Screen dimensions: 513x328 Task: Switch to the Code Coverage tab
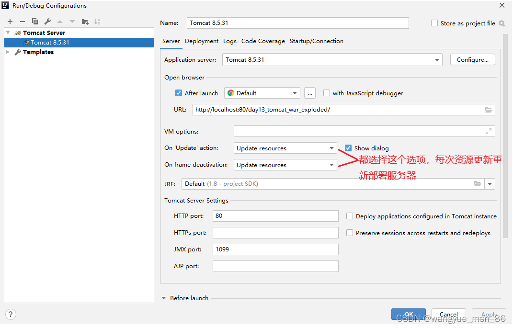(x=263, y=41)
